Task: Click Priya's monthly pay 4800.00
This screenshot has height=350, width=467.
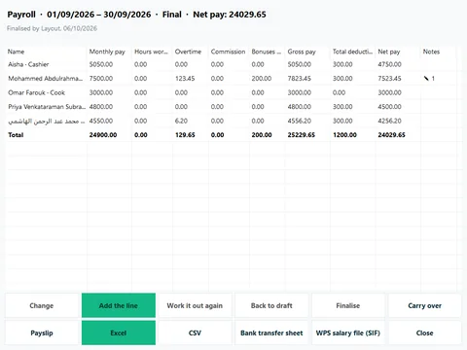Action: tap(101, 107)
